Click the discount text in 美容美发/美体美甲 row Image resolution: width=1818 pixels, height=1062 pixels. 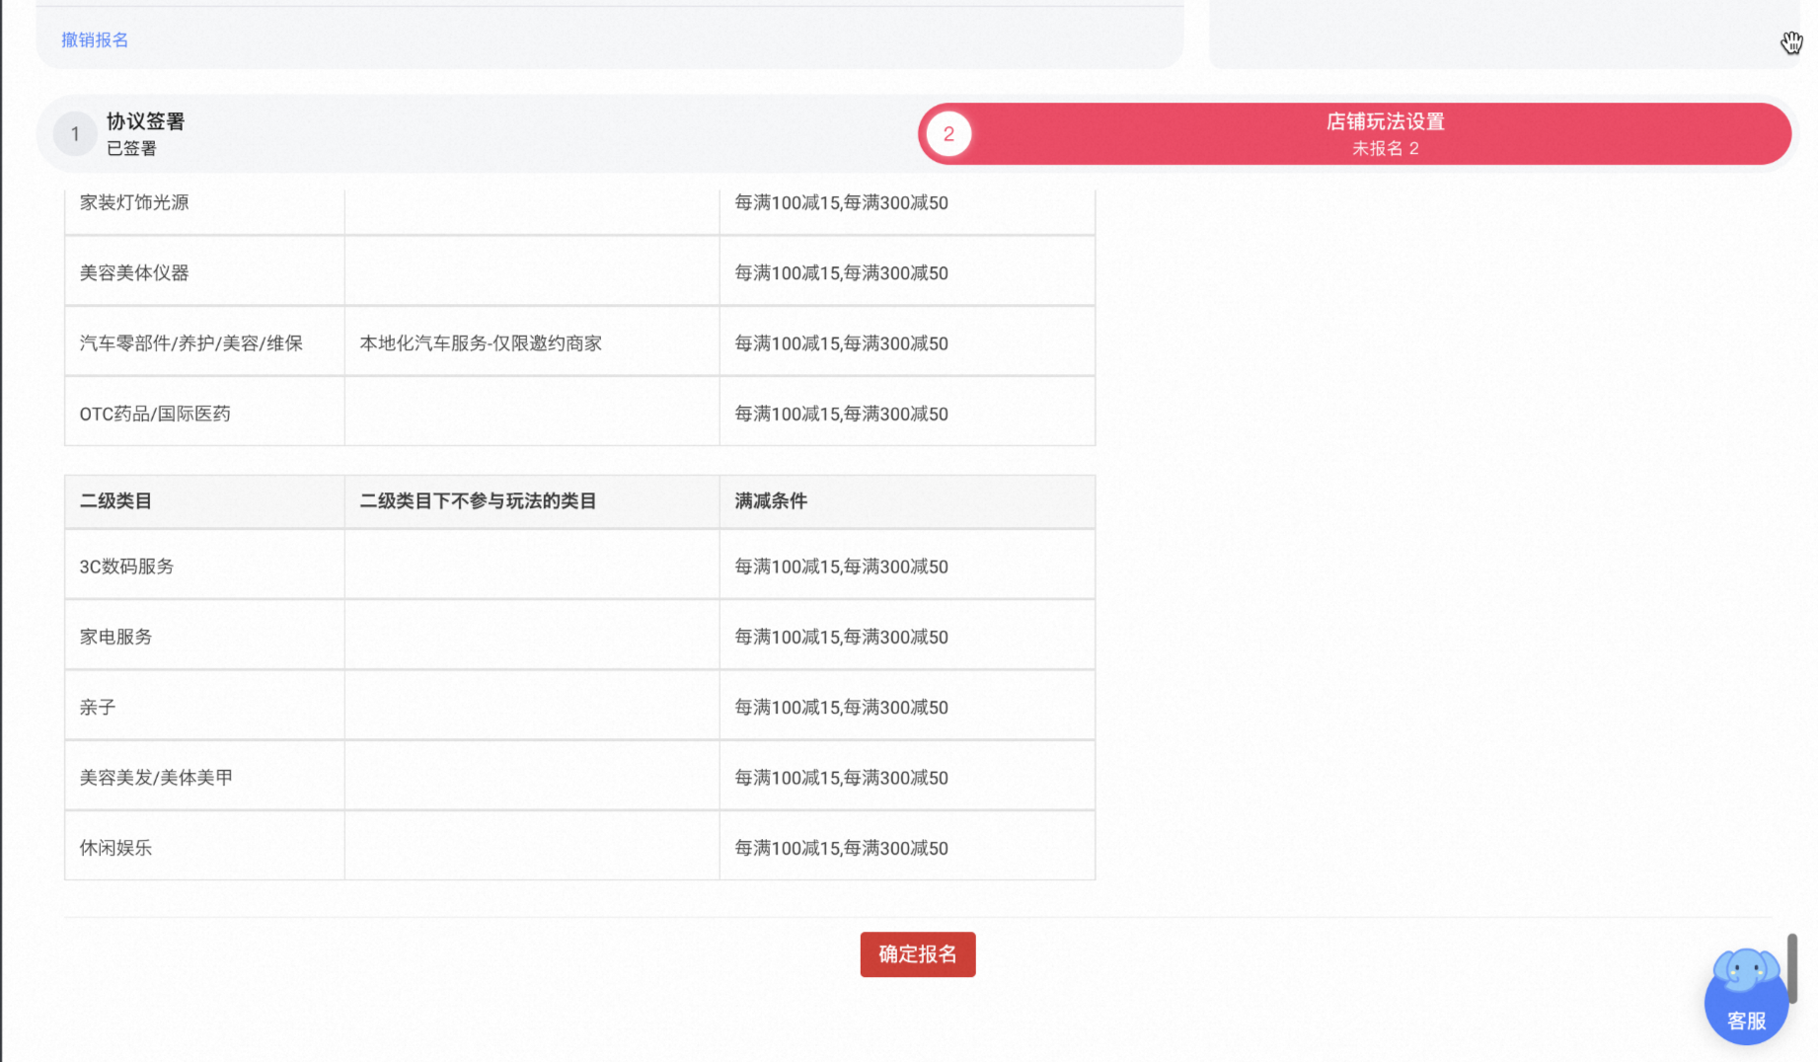tap(841, 778)
